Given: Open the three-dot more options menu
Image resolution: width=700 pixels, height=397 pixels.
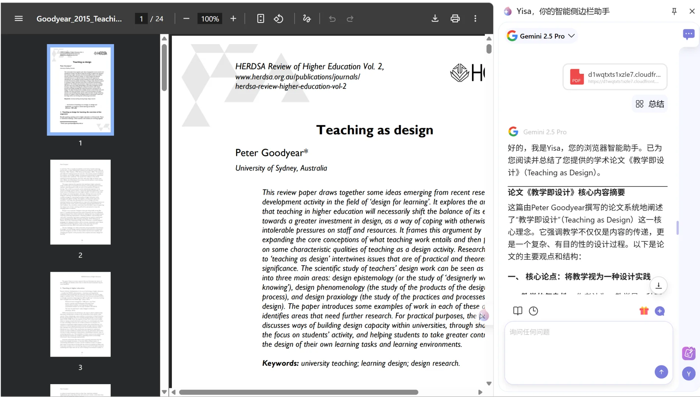Looking at the screenshot, I should 475,18.
